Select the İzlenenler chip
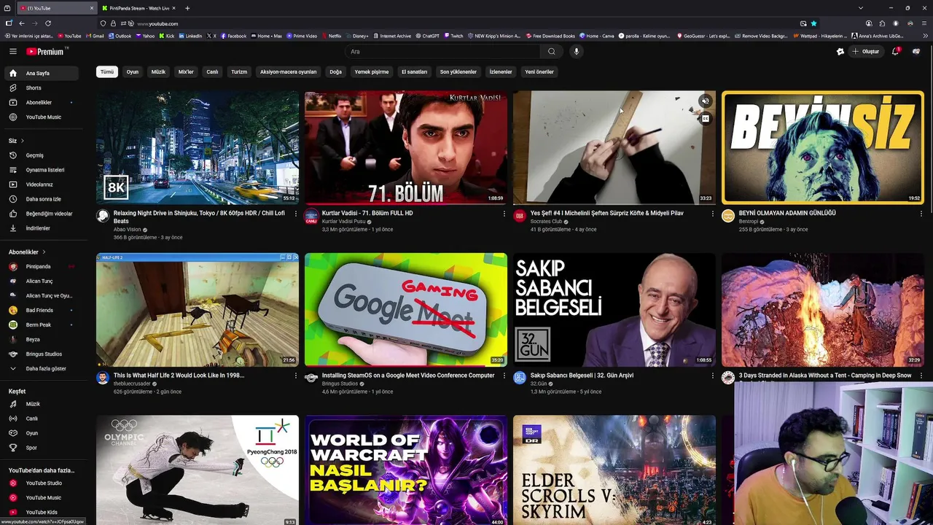Viewport: 933px width, 525px height. pos(501,72)
